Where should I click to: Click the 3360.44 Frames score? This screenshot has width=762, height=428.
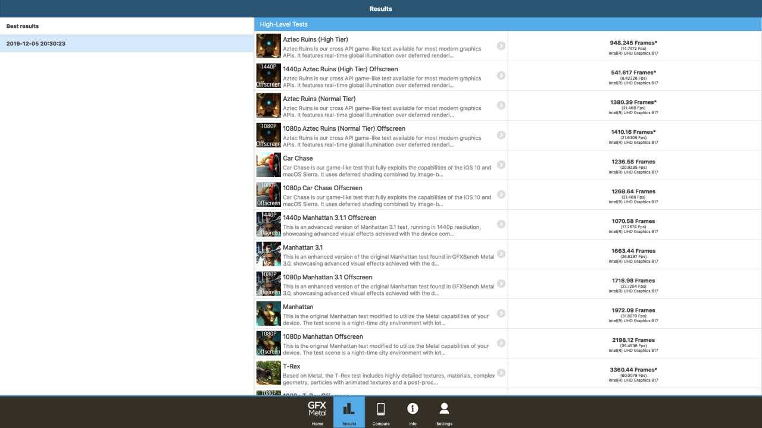633,370
